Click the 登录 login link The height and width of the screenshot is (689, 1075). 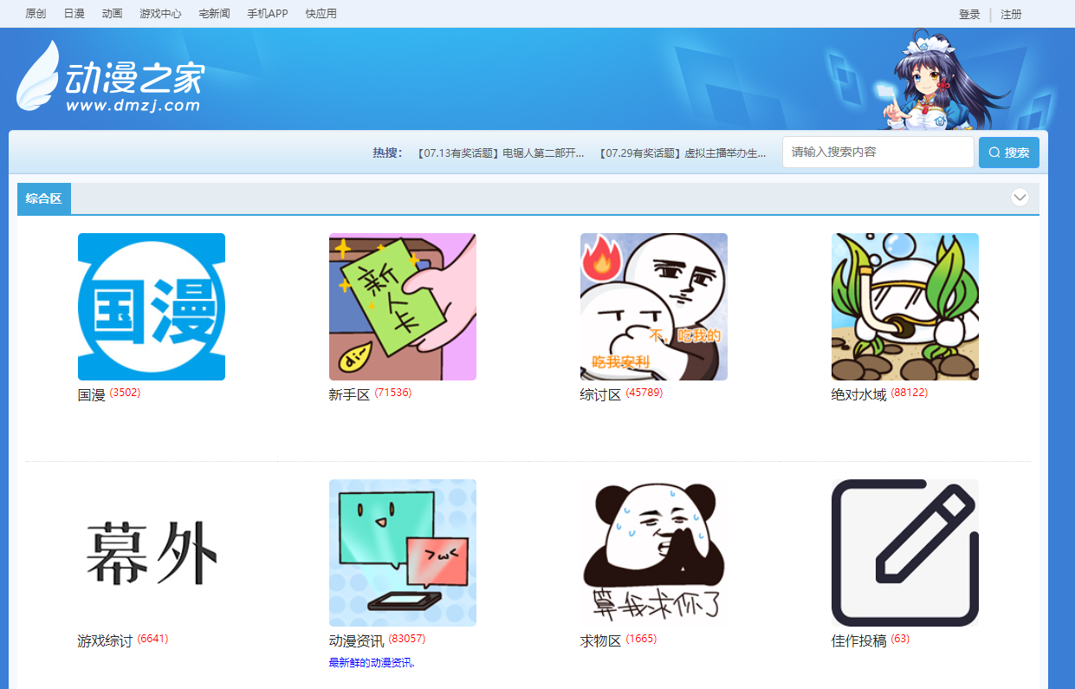[969, 15]
